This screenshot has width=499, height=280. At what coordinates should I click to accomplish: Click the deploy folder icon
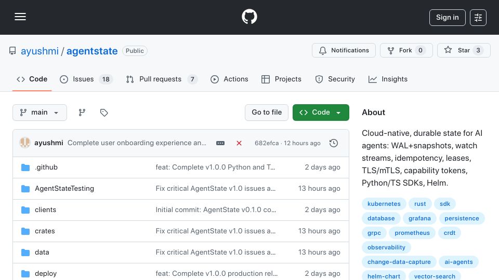[x=25, y=274]
